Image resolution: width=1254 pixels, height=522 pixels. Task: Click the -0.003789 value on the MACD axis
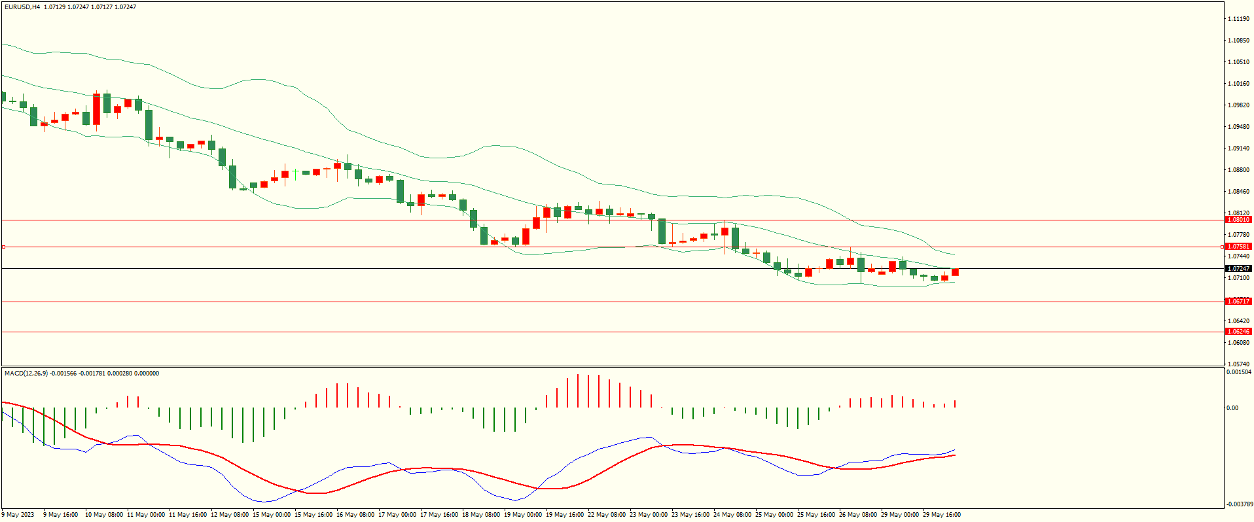coord(1239,504)
